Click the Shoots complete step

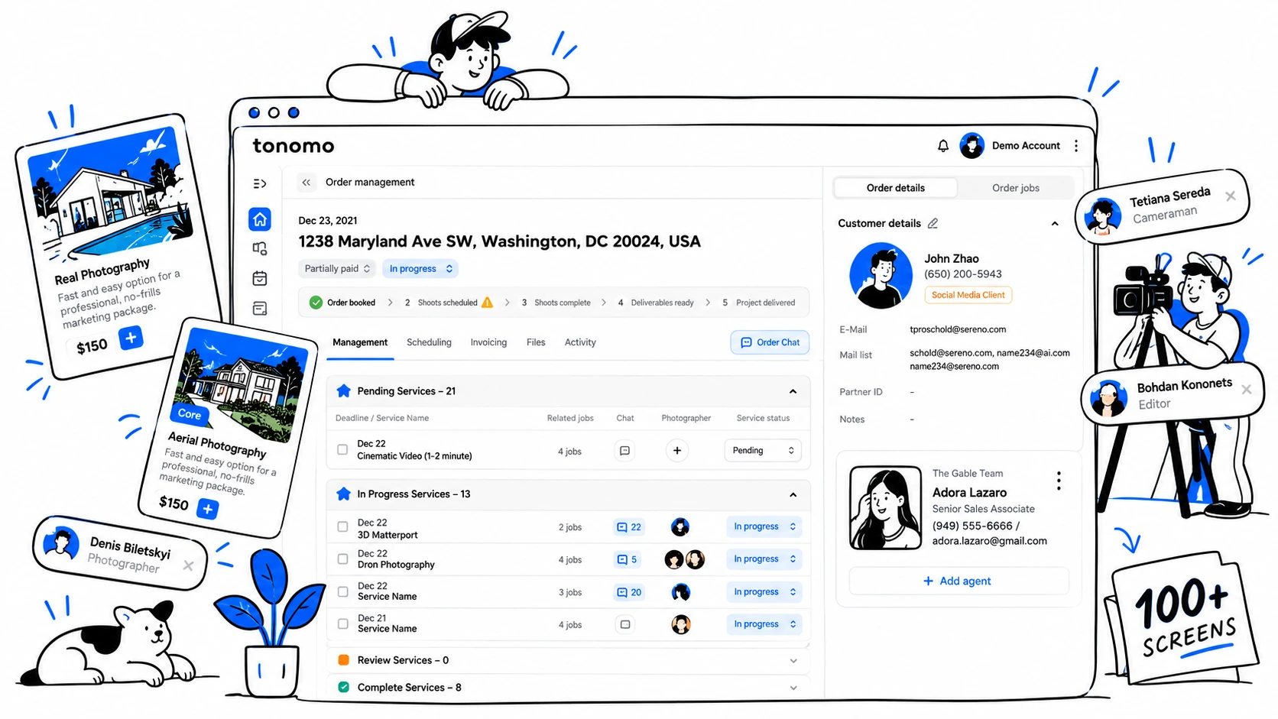(556, 303)
